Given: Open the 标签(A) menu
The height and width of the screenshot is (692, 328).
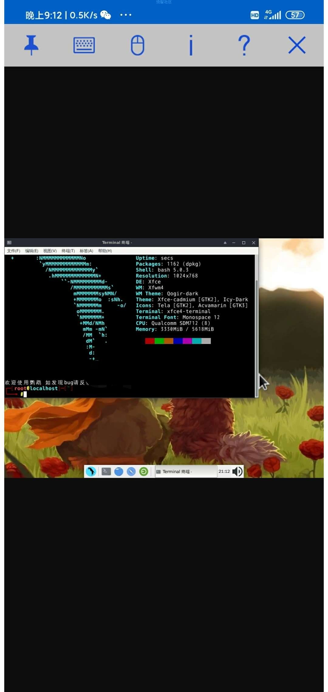Looking at the screenshot, I should (x=86, y=251).
